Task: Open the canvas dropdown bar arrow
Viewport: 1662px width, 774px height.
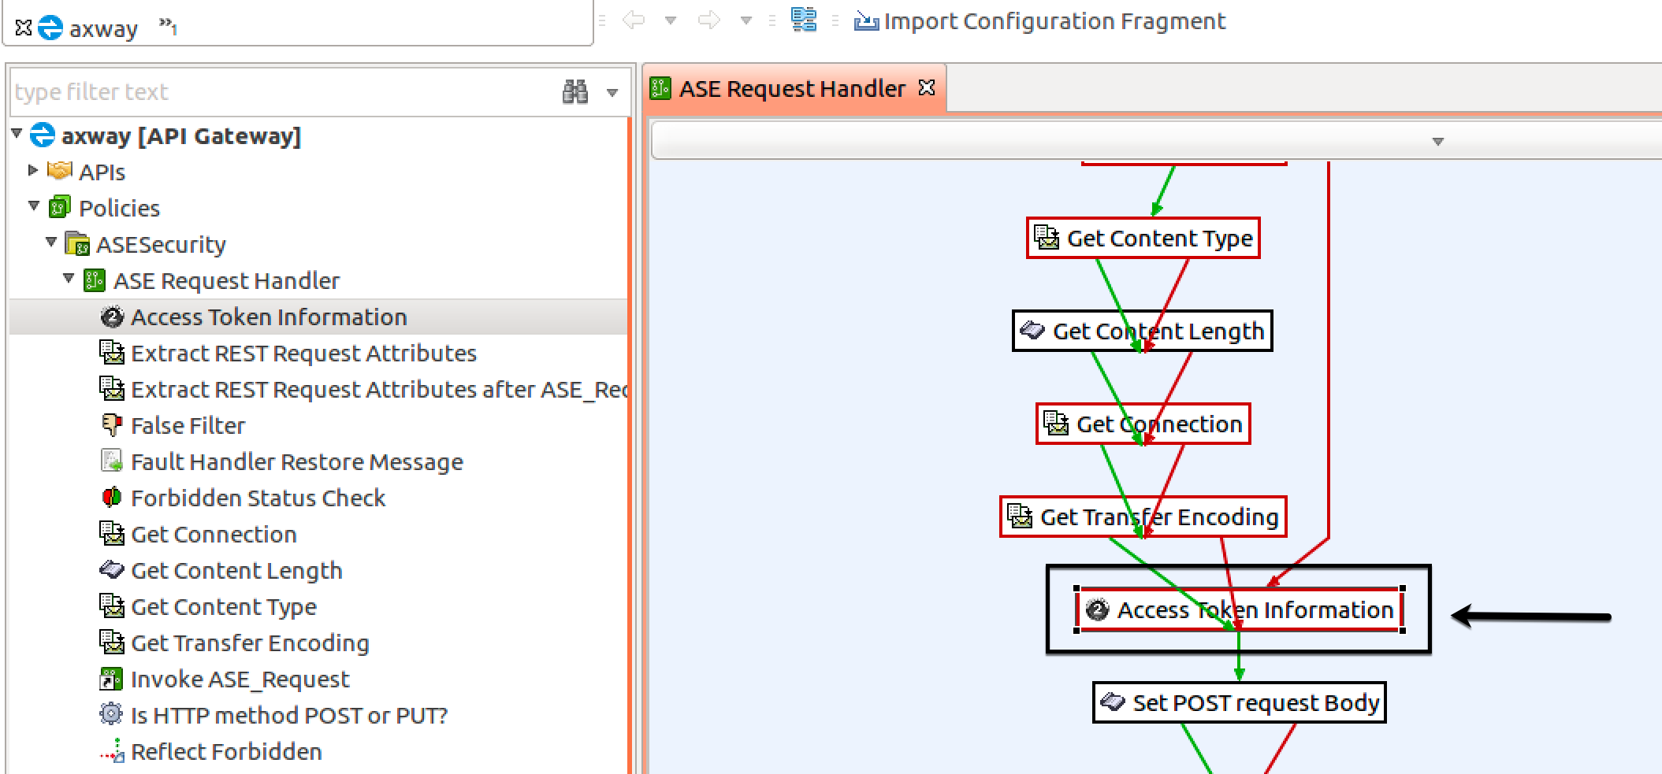Action: [1437, 142]
